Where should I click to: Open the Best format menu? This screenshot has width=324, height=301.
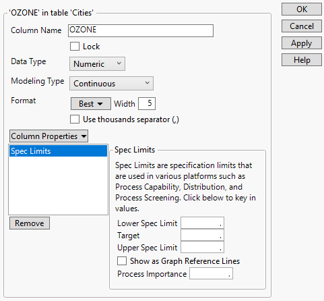point(91,104)
